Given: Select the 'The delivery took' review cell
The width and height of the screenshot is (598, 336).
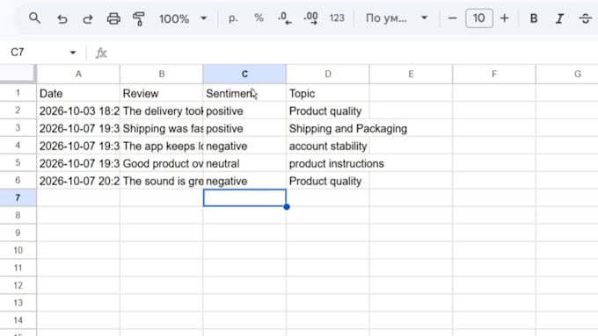Looking at the screenshot, I should coord(161,111).
